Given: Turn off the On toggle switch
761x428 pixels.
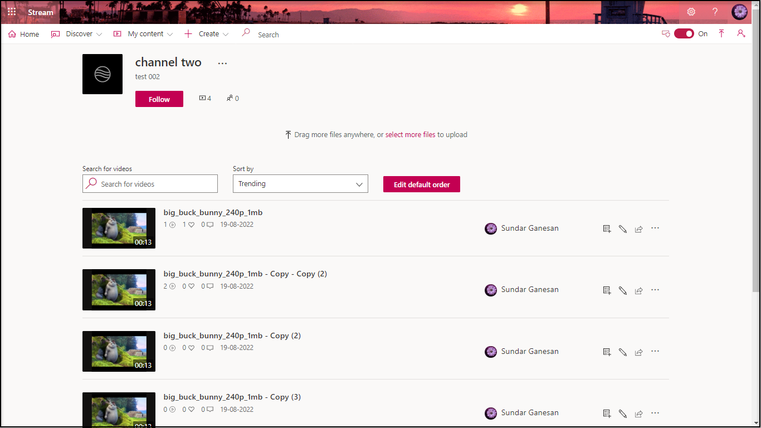Looking at the screenshot, I should point(684,34).
